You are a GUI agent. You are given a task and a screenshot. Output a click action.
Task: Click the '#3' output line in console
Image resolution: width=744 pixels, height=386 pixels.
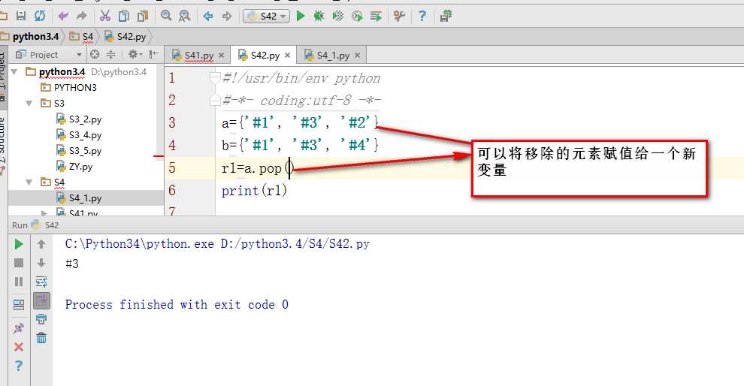pyautogui.click(x=72, y=264)
